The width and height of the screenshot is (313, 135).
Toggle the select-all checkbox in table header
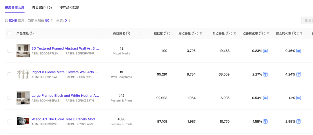pos(9,34)
